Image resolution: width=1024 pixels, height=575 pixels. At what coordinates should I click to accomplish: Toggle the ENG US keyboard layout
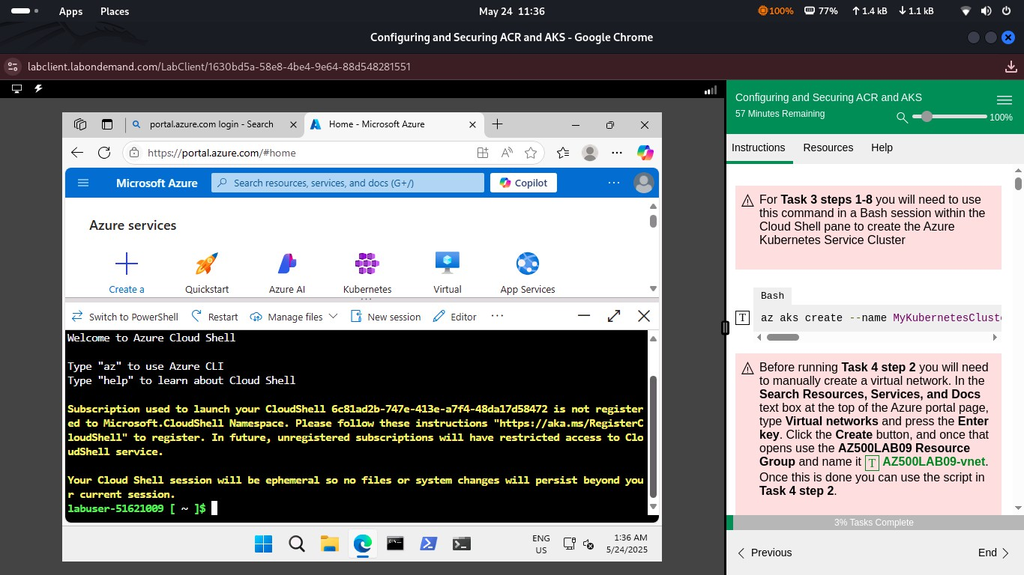click(540, 544)
